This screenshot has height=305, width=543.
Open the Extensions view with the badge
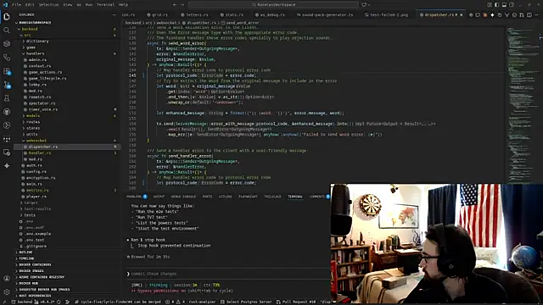[7, 71]
